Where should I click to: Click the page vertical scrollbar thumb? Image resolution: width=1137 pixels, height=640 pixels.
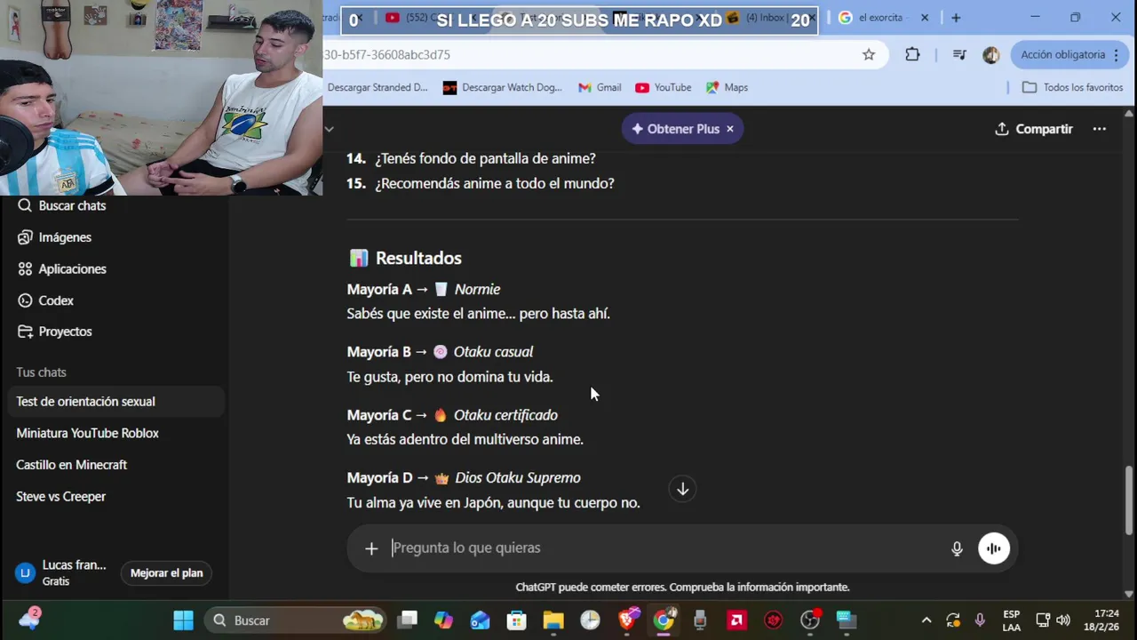1129,500
